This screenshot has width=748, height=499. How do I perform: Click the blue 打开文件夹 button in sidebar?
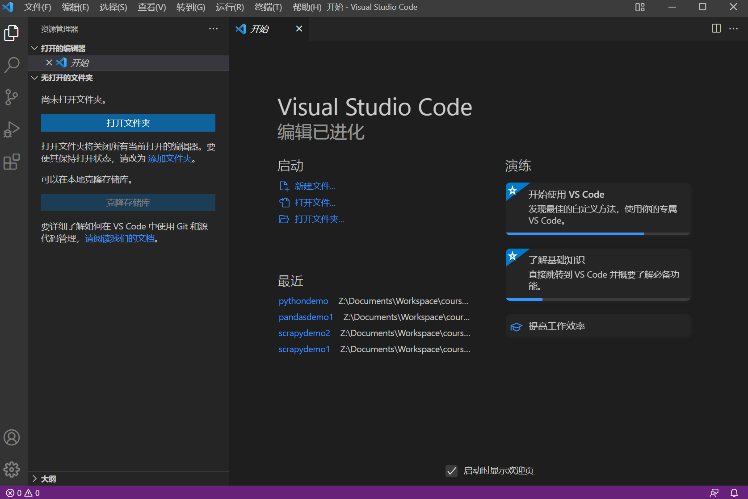point(128,123)
